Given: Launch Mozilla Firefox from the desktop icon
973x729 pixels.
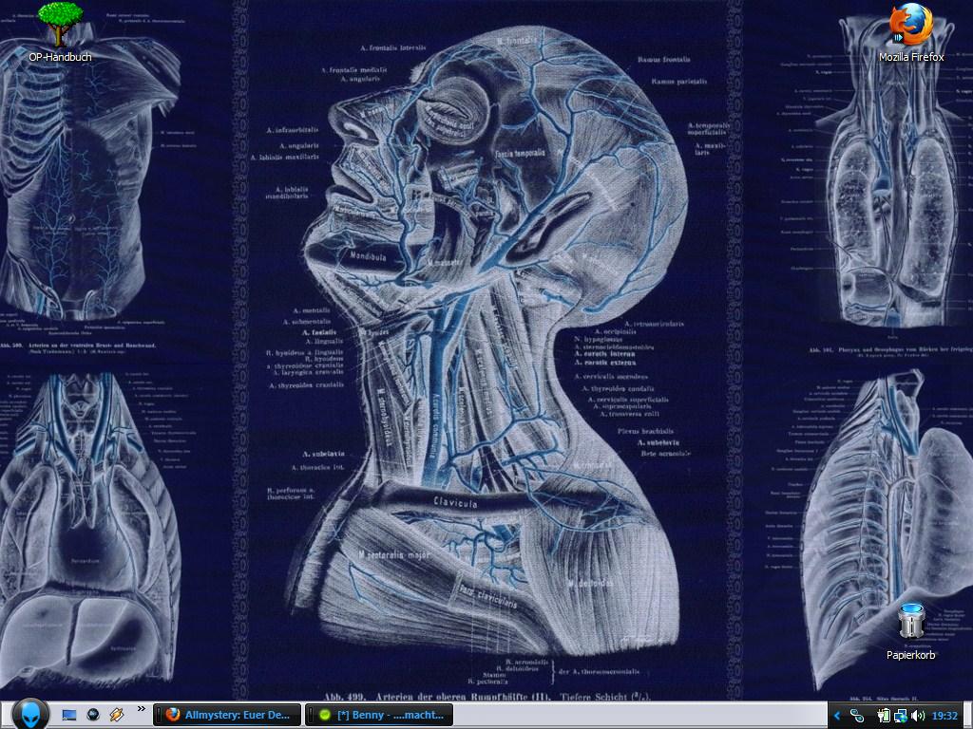Looking at the screenshot, I should [x=911, y=32].
